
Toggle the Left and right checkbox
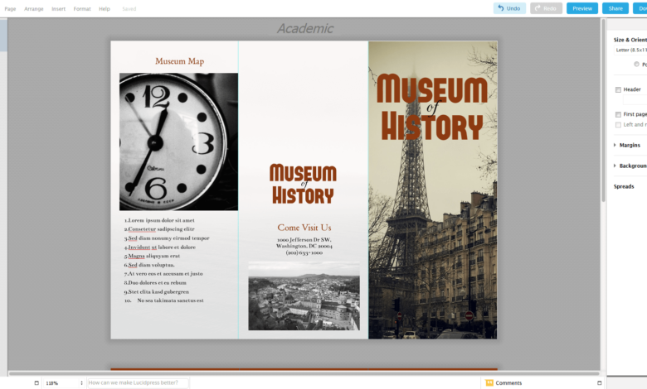tap(618, 125)
